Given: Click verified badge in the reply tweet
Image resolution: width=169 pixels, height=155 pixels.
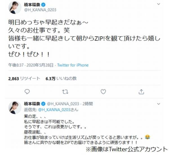Looking at the screenshot, I should coord(43,104).
